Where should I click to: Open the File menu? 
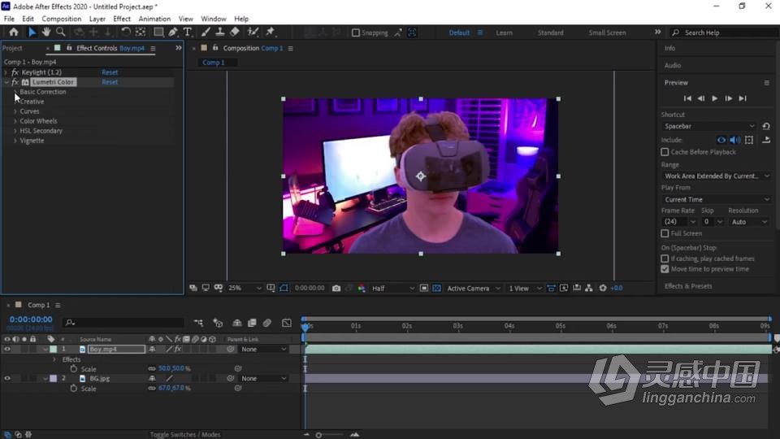coord(9,19)
